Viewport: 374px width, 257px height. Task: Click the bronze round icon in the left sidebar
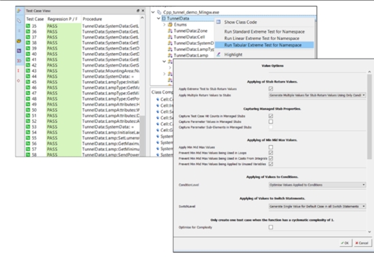tap(19, 41)
